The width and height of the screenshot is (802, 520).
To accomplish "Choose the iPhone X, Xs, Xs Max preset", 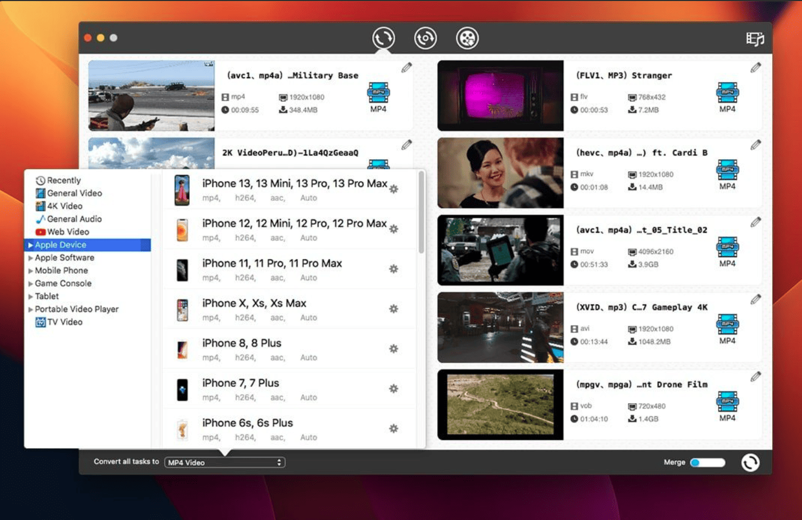I will [x=289, y=310].
